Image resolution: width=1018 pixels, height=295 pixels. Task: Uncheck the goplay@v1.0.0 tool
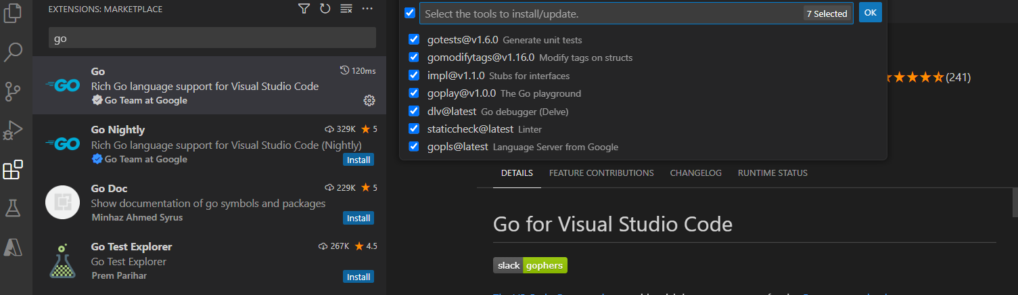tap(414, 93)
